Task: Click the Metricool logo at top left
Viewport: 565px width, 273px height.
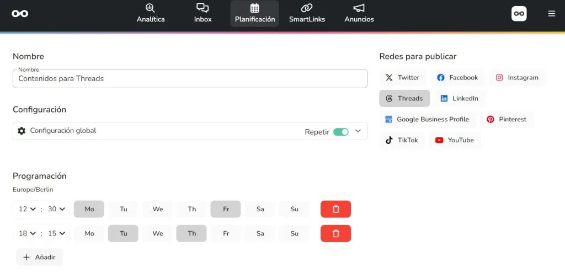Action: pyautogui.click(x=20, y=14)
